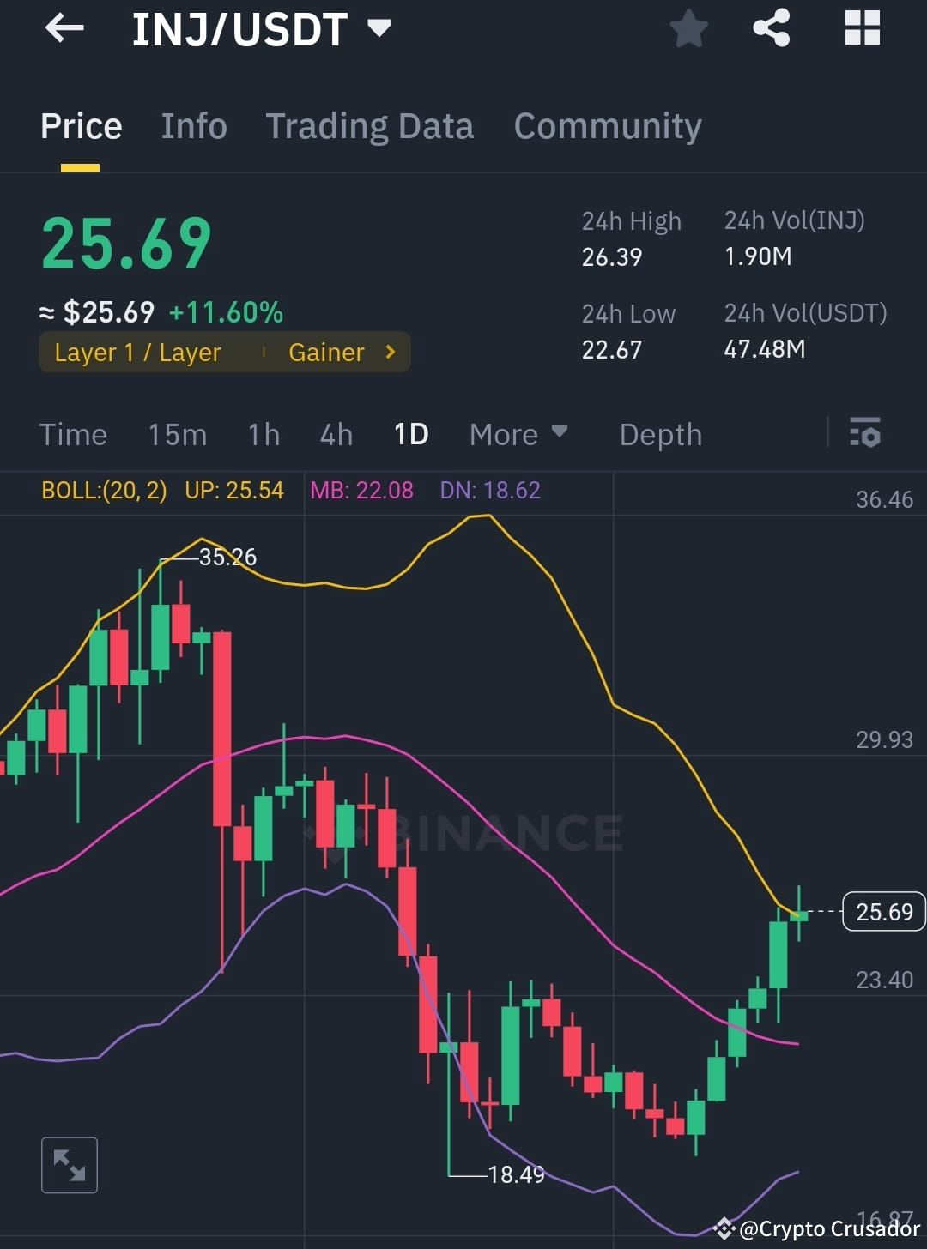Open chart indicator settings icon beside Depth

(x=865, y=434)
